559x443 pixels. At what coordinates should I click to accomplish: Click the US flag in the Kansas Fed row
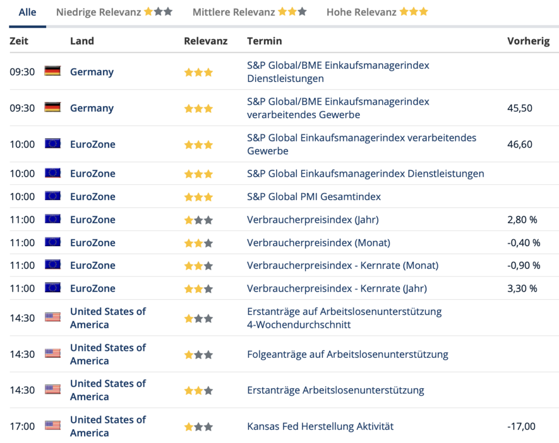coord(53,426)
